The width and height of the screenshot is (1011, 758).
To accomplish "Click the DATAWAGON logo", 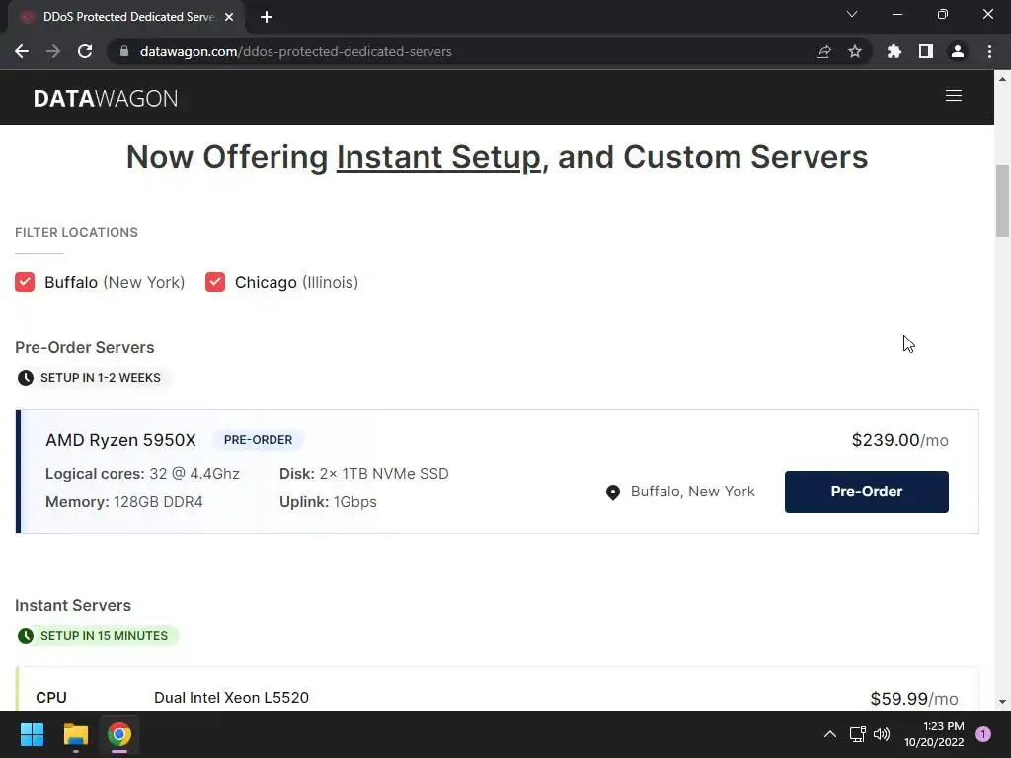I will (106, 98).
